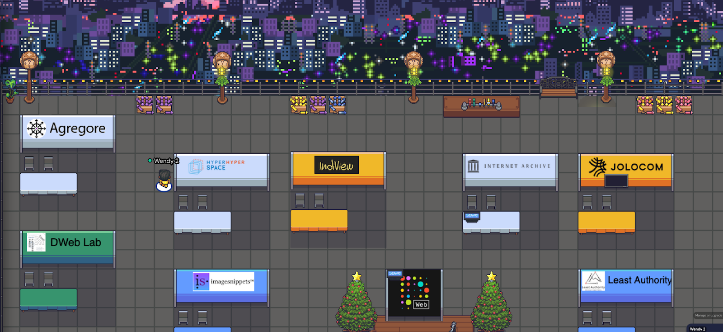
Task: Click the Least Authority triangle logo
Action: 593,280
